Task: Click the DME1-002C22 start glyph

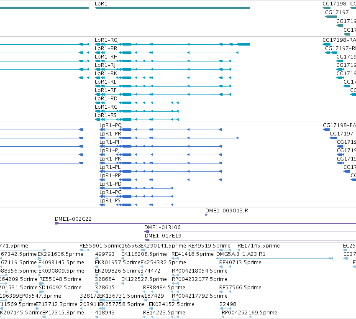Action: (x=57, y=224)
